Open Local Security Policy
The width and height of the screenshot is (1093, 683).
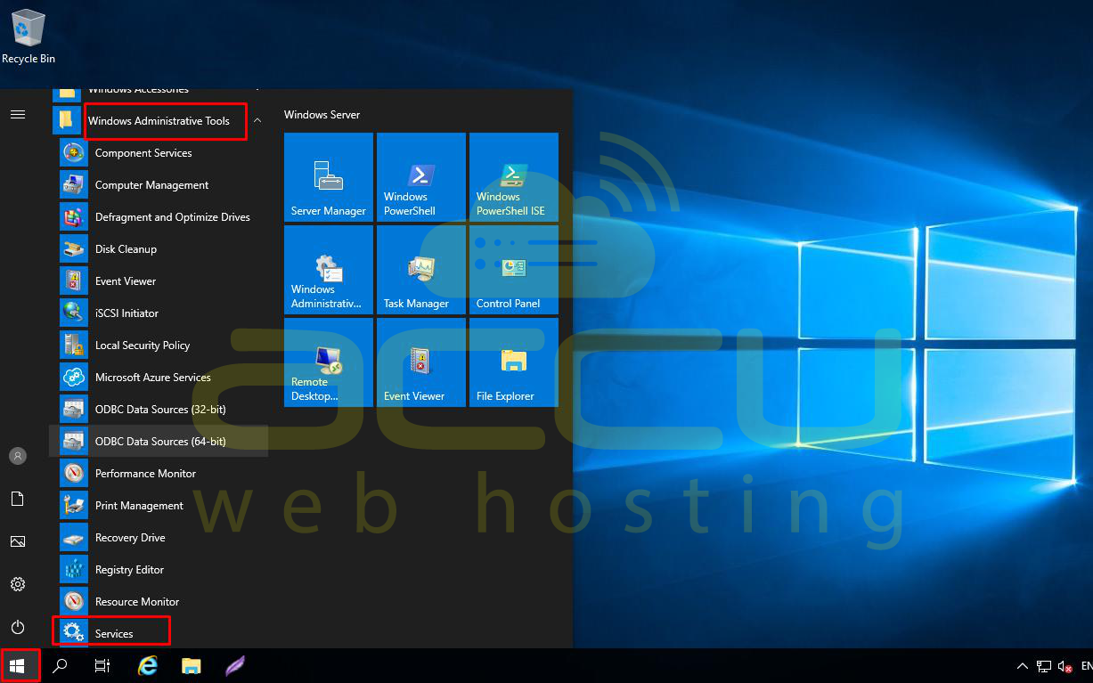160,346
